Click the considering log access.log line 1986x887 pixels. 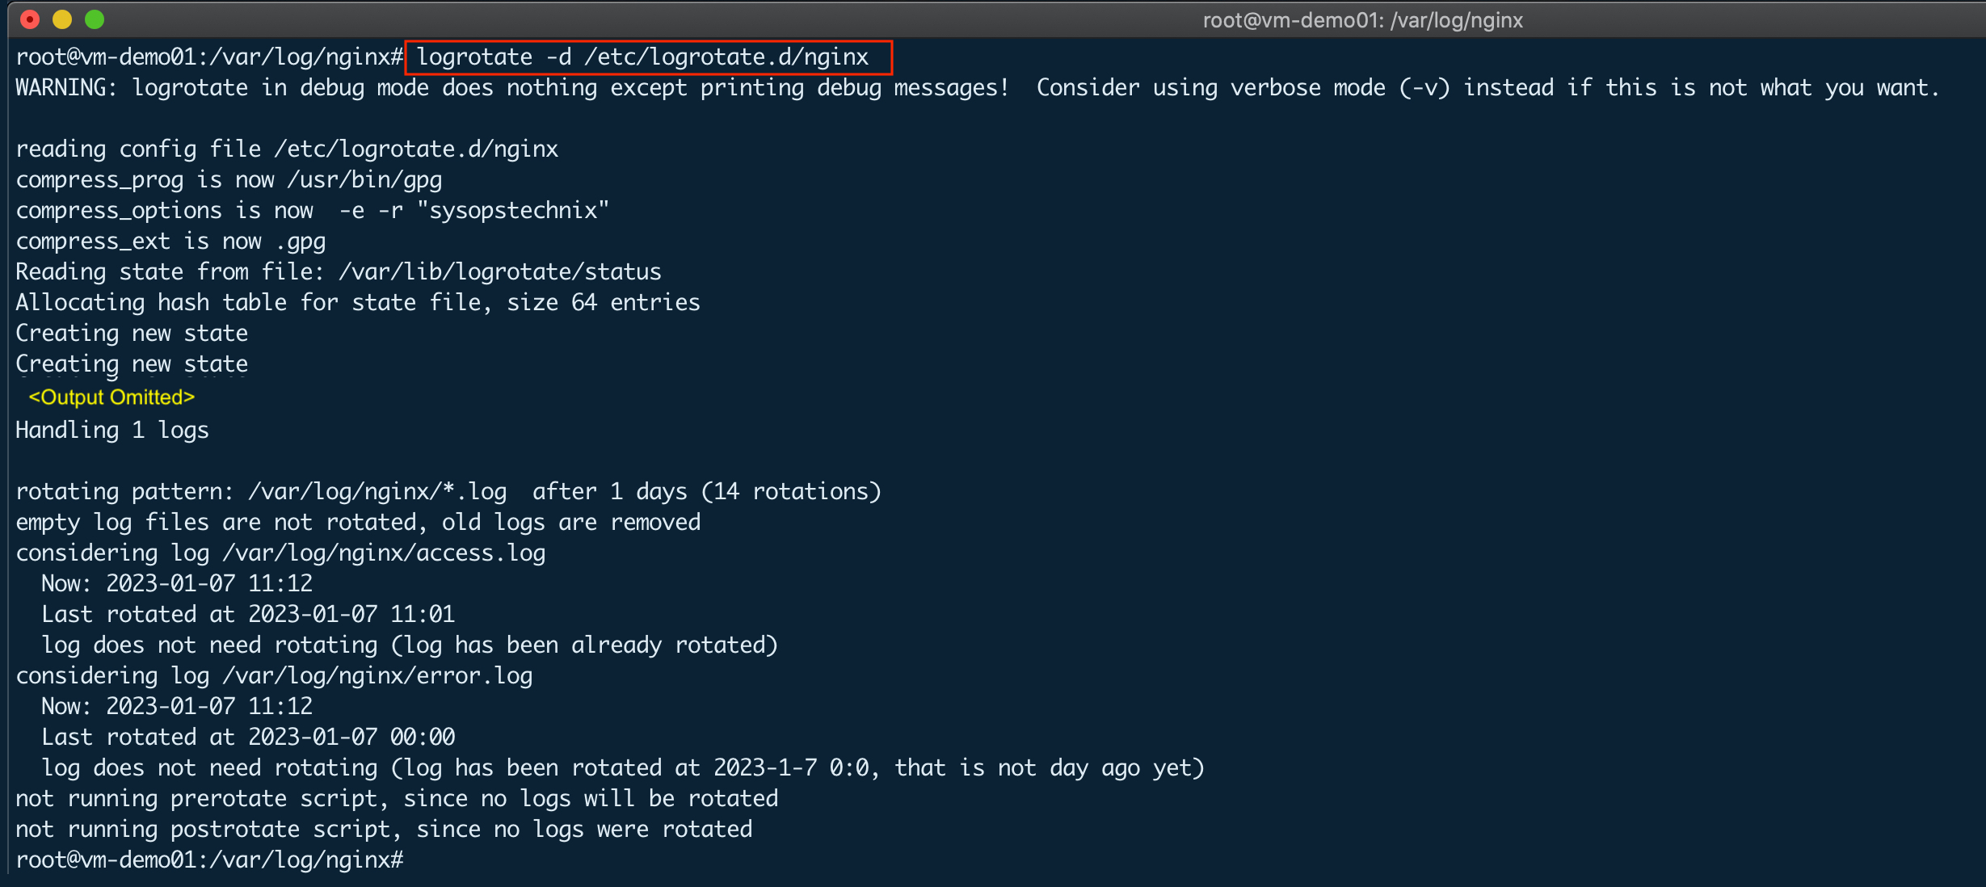pyautogui.click(x=280, y=553)
